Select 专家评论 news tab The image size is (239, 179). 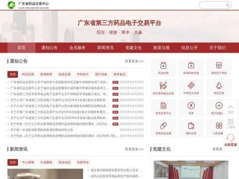point(83,162)
